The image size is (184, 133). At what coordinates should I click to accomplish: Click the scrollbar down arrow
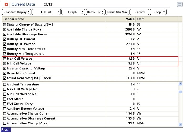(180, 124)
